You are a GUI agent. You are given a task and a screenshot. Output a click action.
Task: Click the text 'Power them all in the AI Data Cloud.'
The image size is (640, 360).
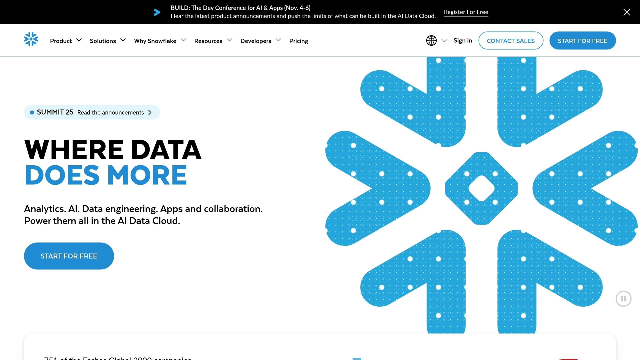pos(102,221)
